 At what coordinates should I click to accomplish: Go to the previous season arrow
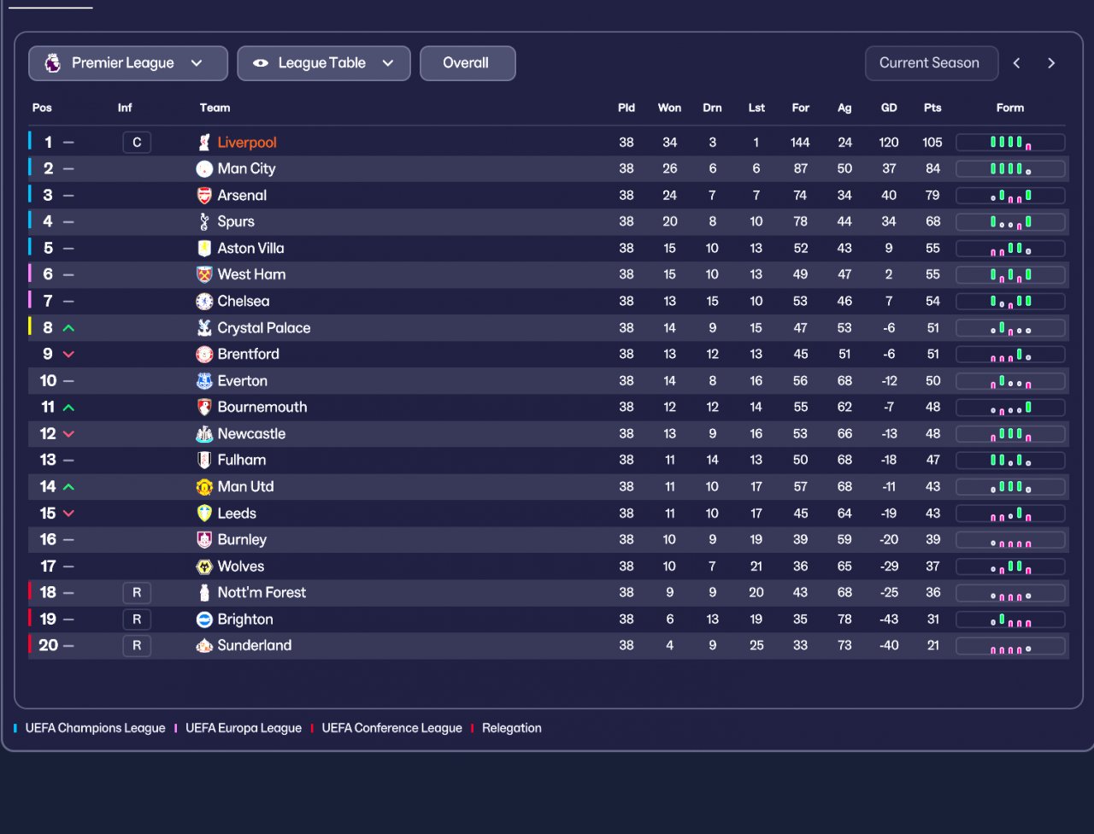pyautogui.click(x=1017, y=63)
